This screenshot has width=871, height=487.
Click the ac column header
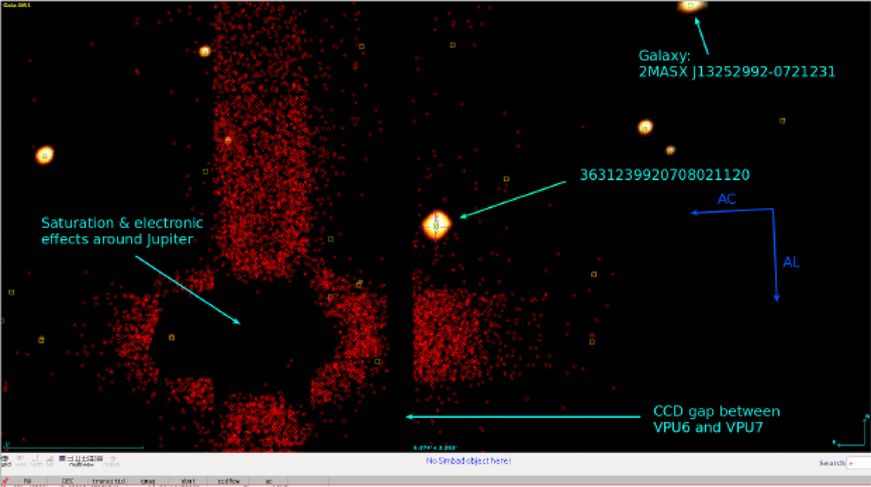(269, 480)
